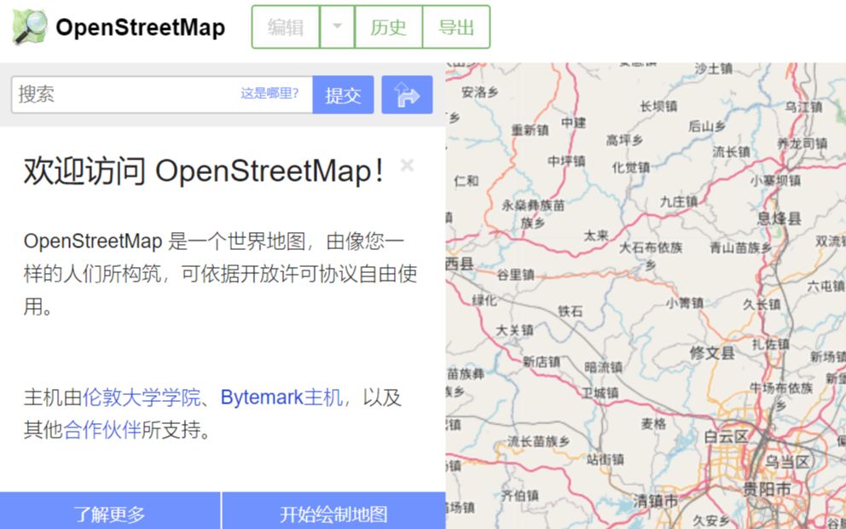Image resolution: width=846 pixels, height=529 pixels.
Task: Dismiss the welcome message with the X
Action: coord(407,166)
